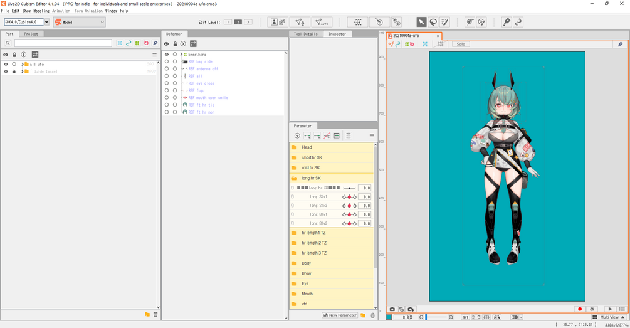Screen dimensions: 630x328
Task: Click the record red dot button
Action: [x=580, y=309]
